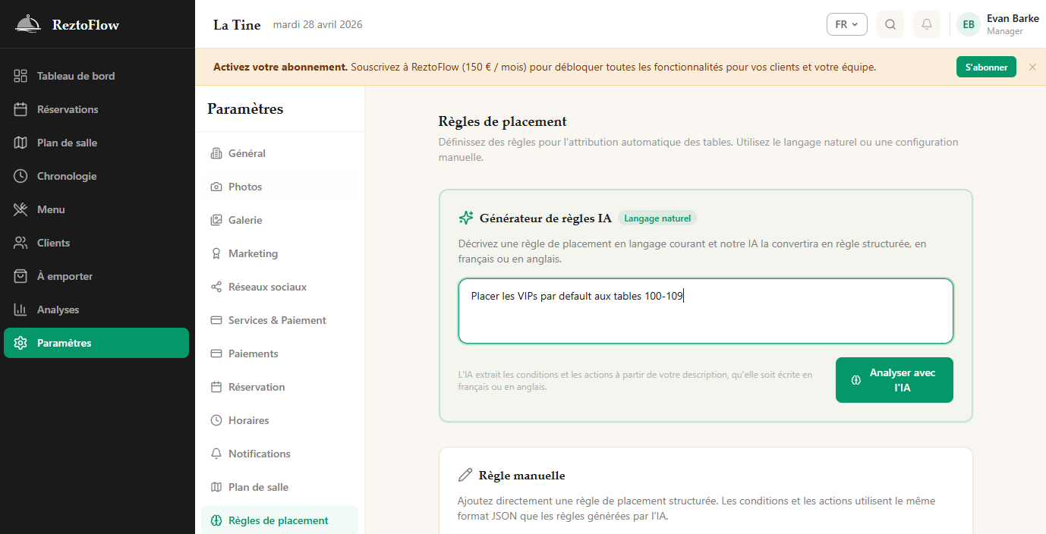This screenshot has width=1046, height=534.
Task: Open notifications bell icon in top bar
Action: tap(927, 24)
